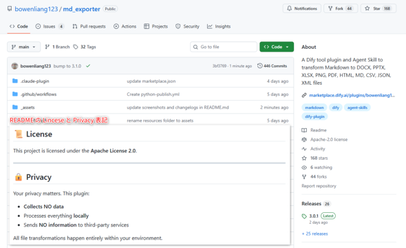The image size is (406, 248).
Task: Select the dify topic tag
Action: coord(336,107)
